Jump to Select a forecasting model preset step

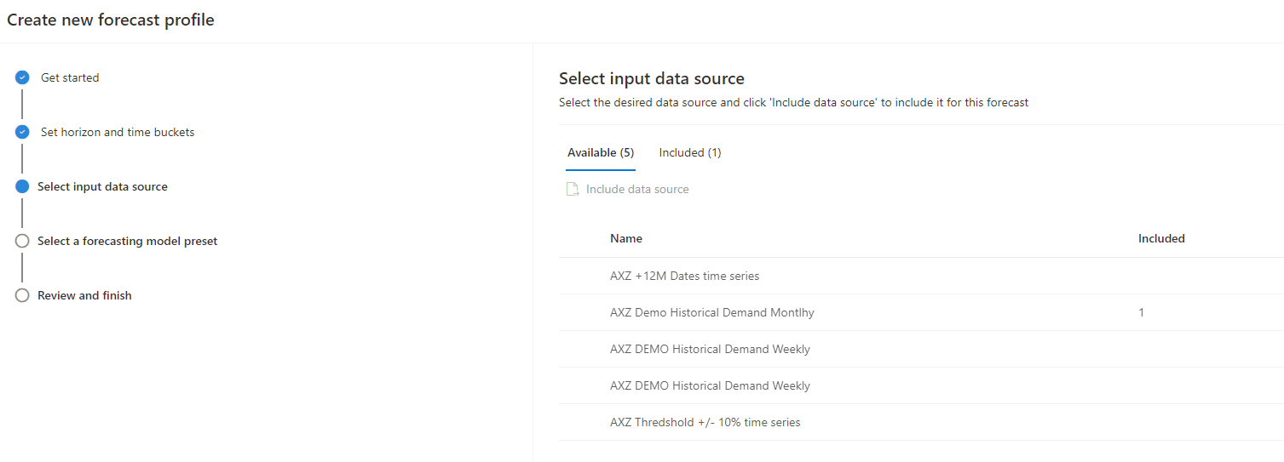tap(127, 242)
